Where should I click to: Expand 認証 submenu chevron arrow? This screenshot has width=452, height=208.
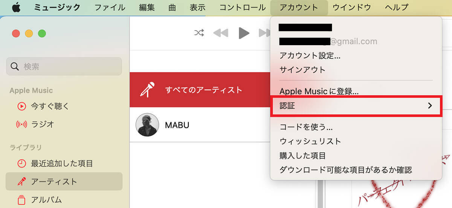pos(430,106)
